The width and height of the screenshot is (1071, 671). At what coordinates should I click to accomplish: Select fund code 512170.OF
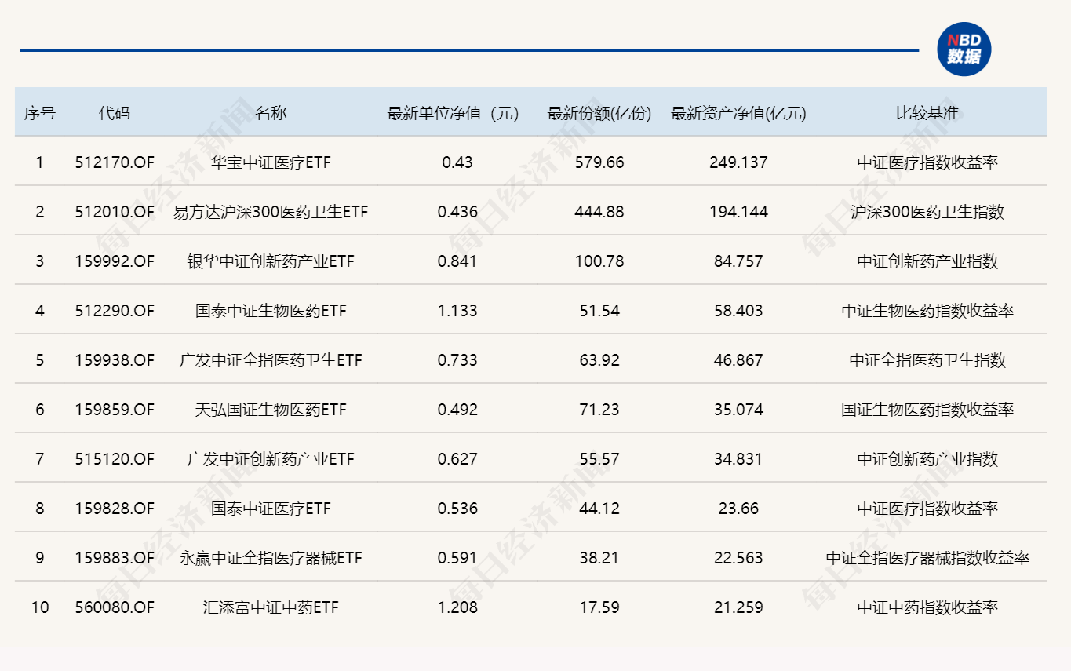coord(115,162)
